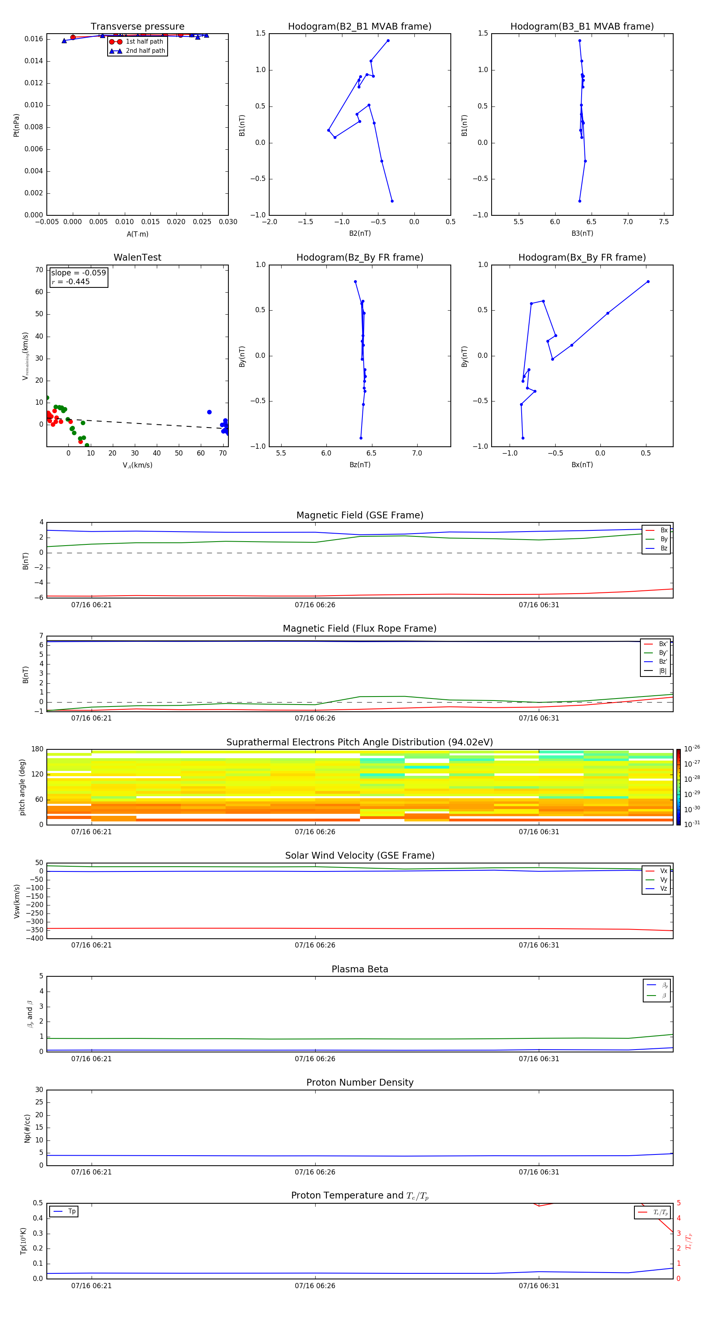Click the red Te/Tp legend entry
Viewport: 720px width, 1321px height.
click(653, 1212)
